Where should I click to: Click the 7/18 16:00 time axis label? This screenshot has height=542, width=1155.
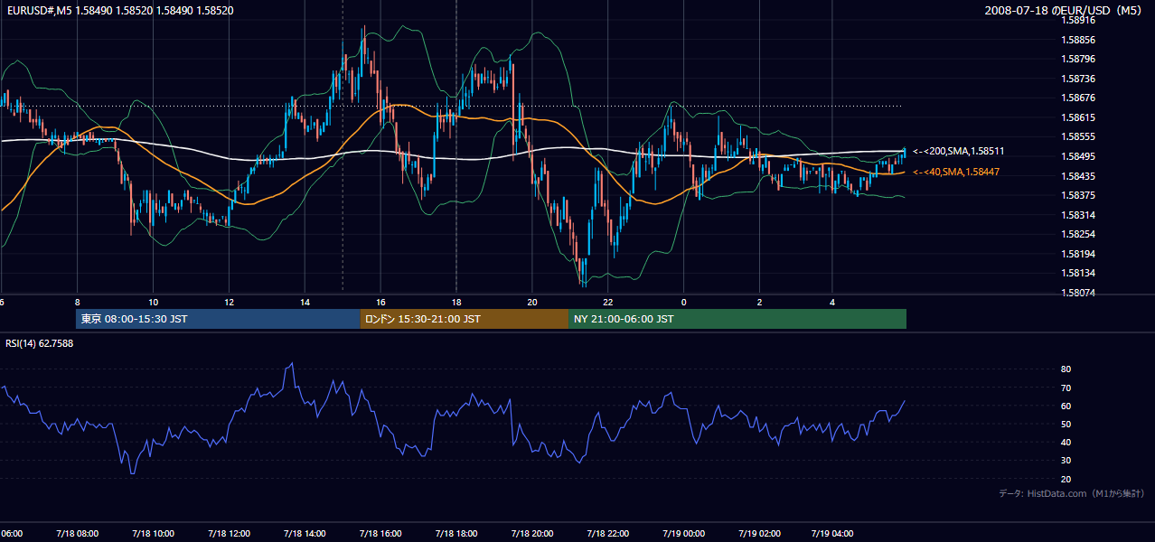click(380, 533)
